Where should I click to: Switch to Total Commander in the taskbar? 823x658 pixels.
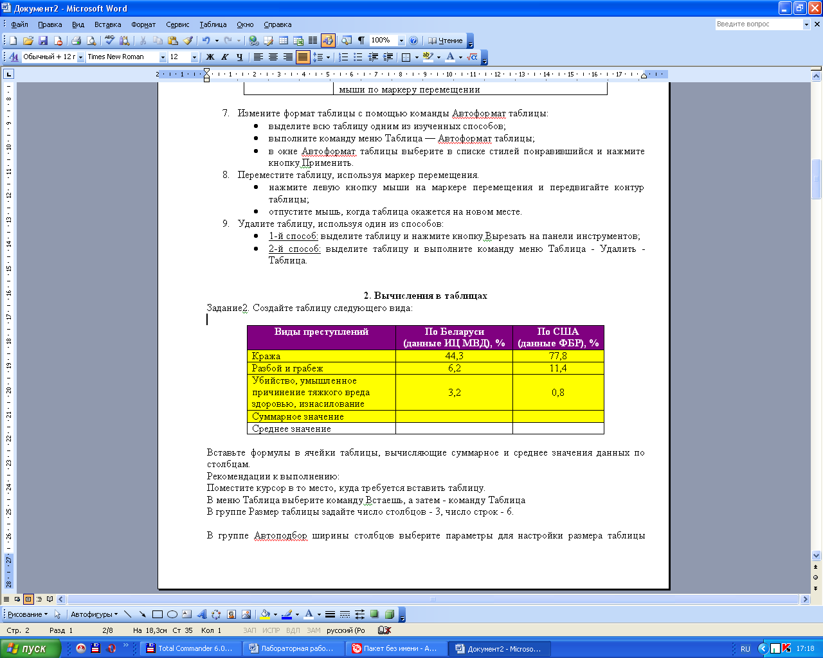[x=191, y=648]
